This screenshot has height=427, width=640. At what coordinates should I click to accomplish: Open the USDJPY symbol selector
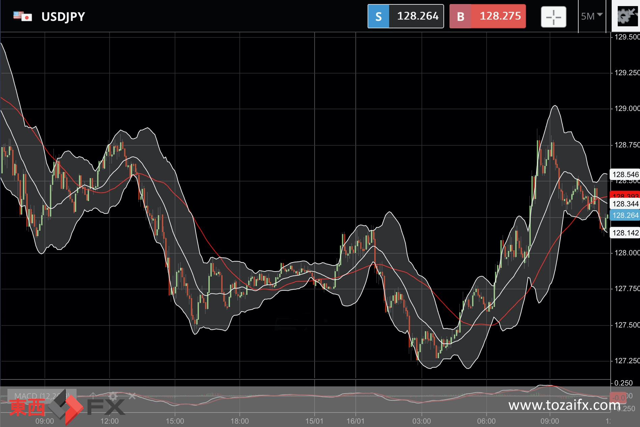pyautogui.click(x=63, y=17)
